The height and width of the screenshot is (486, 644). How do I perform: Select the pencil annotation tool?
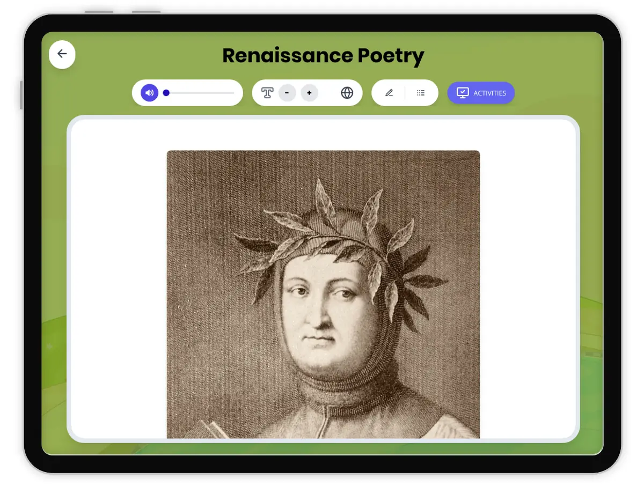389,93
